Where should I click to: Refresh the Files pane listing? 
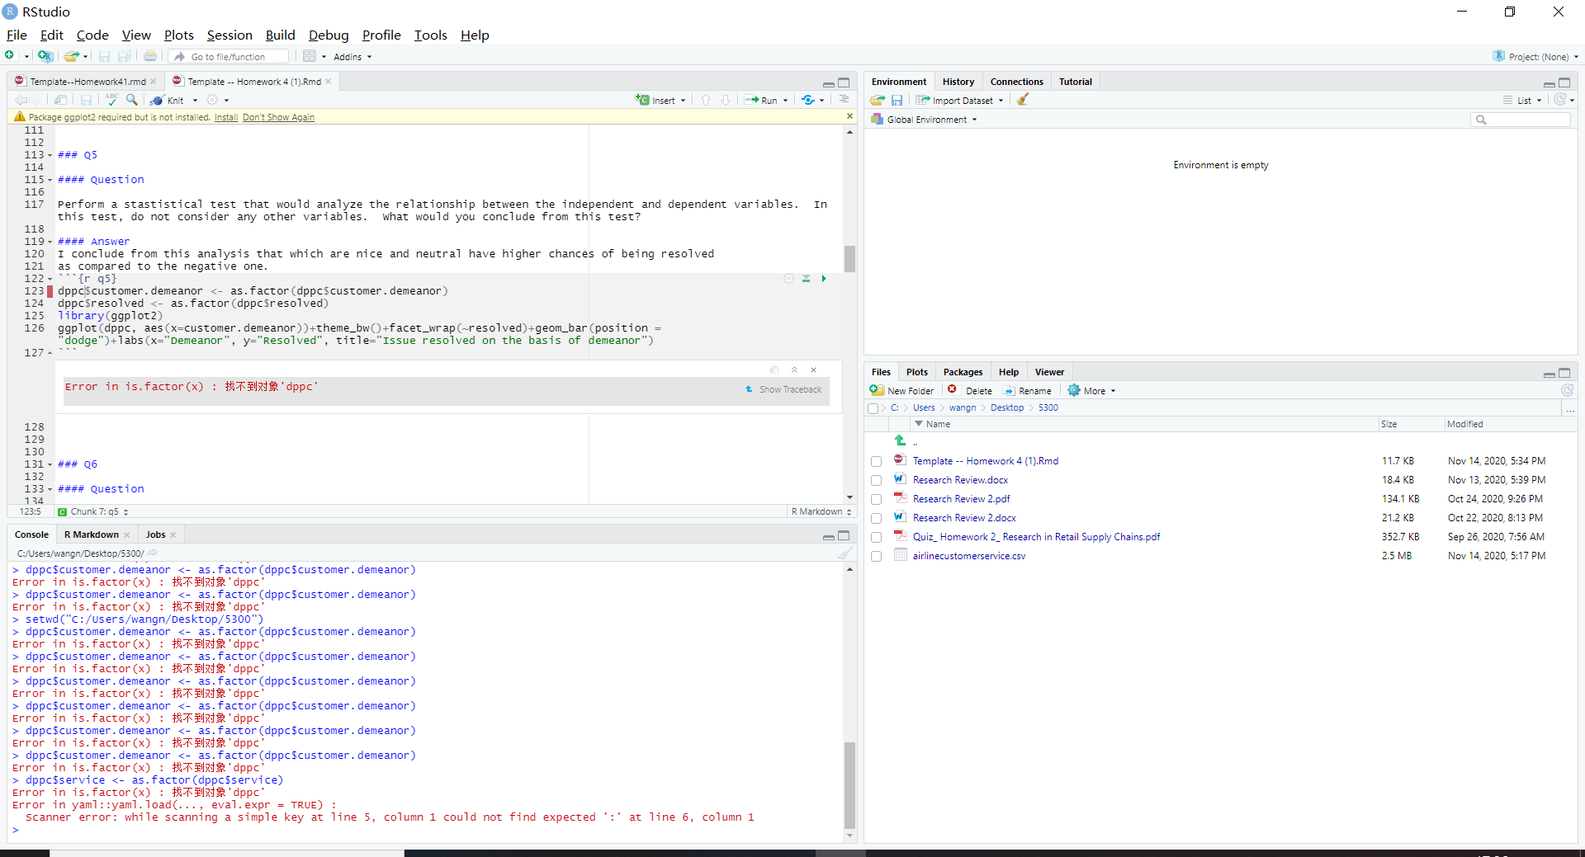click(x=1567, y=390)
